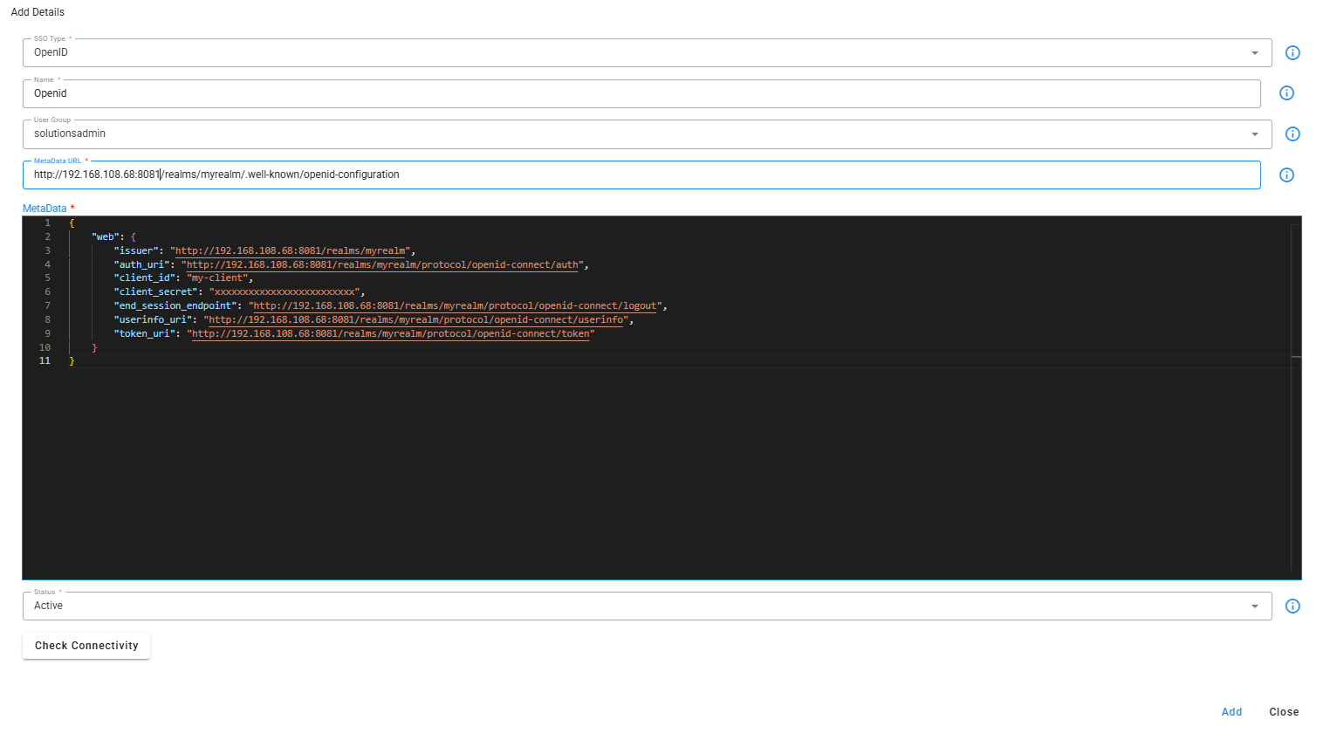Click the info icon beside SSO Type
Screen dimensions: 1323x740
pyautogui.click(x=1292, y=52)
